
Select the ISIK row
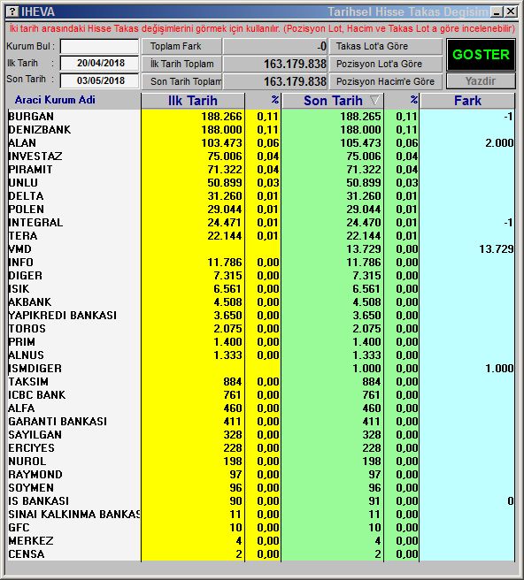point(261,289)
